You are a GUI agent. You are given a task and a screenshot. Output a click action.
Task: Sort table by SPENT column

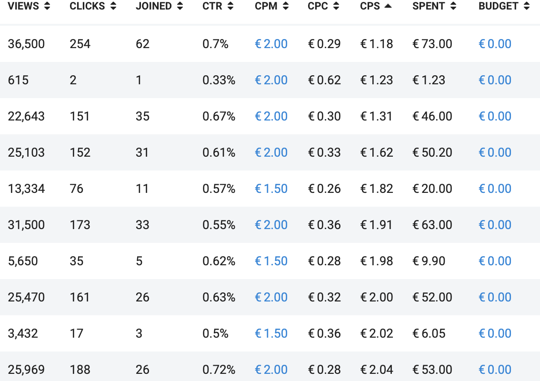point(434,6)
